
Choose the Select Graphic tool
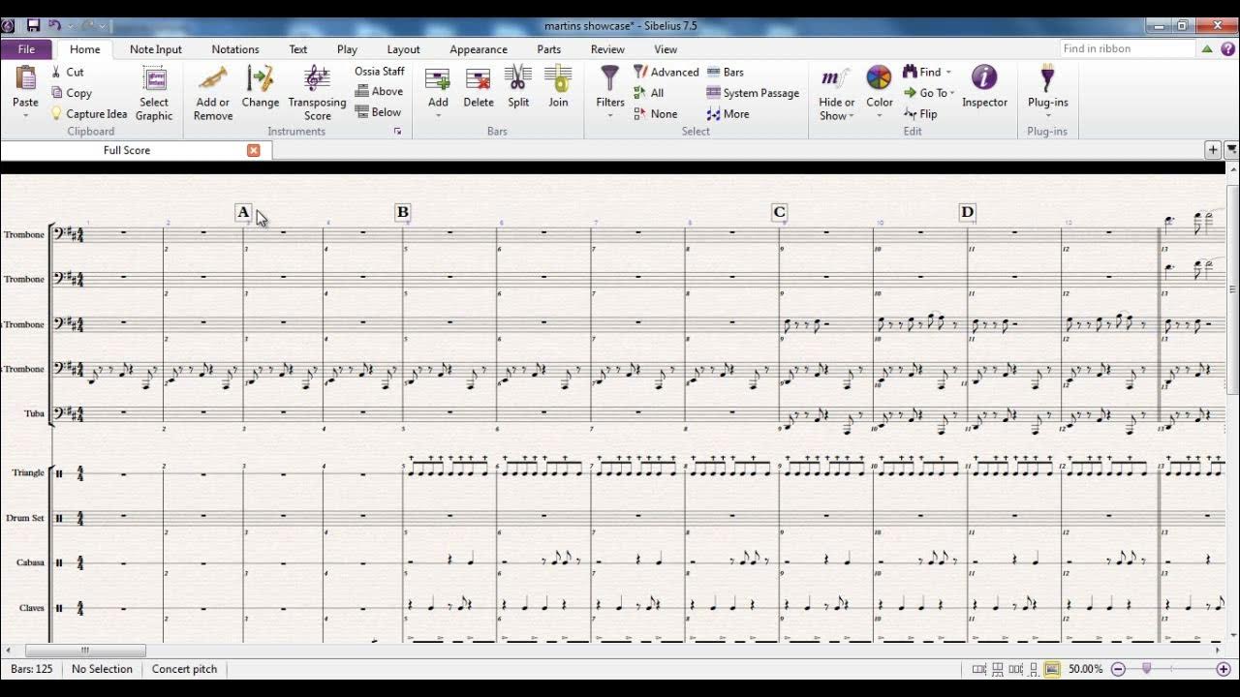[x=154, y=93]
